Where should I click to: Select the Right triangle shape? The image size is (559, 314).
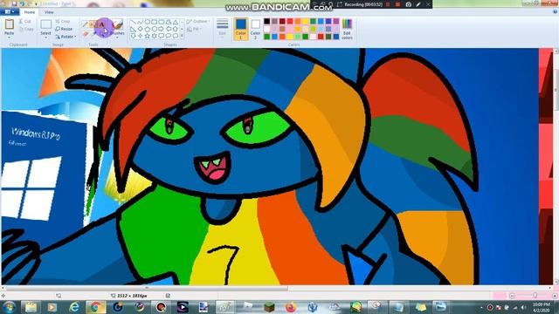[x=133, y=29]
